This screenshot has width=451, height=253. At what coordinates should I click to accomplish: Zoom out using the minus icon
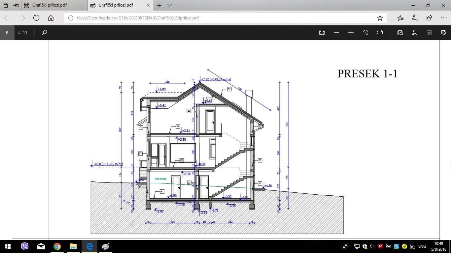336,33
